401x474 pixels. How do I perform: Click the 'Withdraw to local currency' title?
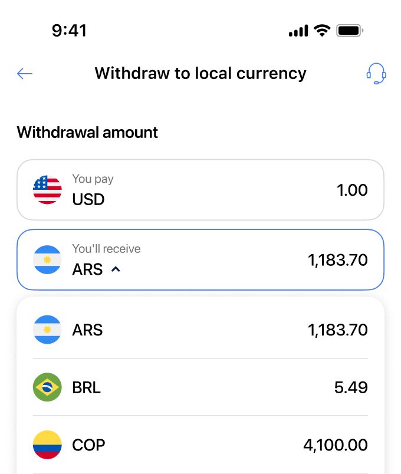click(x=200, y=73)
